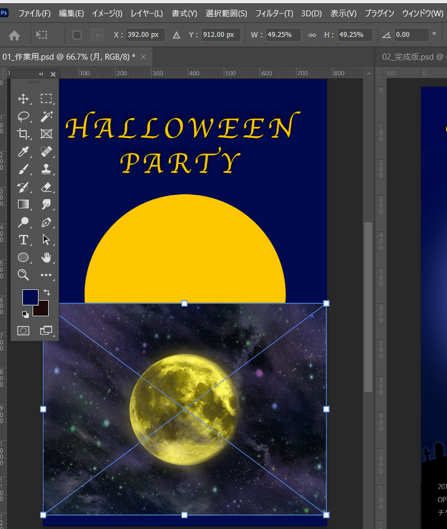Viewport: 447px width, 529px height.
Task: Toggle relative positioning triangle for reference point
Action: pos(177,35)
